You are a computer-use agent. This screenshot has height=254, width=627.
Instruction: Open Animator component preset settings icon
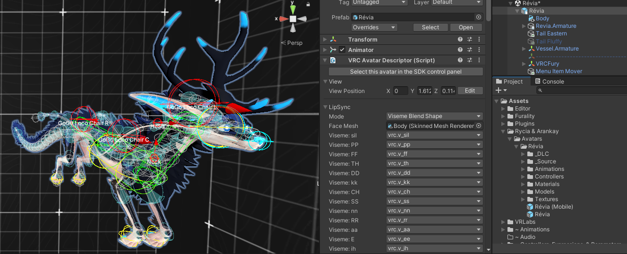coord(470,50)
